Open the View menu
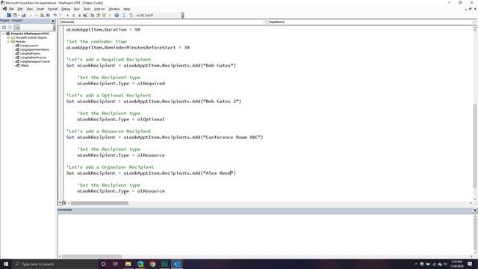Viewport: 478px width, 269px height. [x=30, y=9]
